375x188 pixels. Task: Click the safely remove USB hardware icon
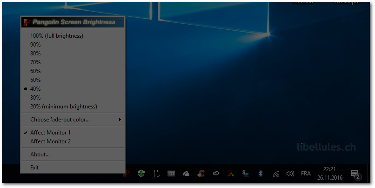pos(156,174)
